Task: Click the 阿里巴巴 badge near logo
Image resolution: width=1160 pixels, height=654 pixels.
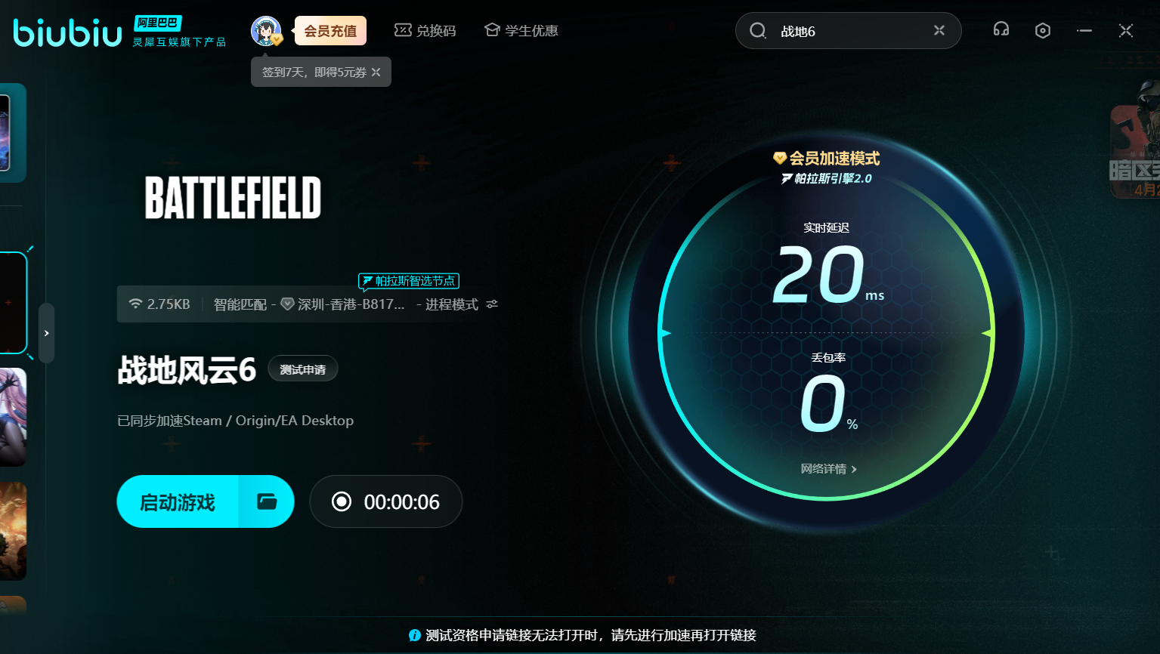Action: (x=158, y=23)
